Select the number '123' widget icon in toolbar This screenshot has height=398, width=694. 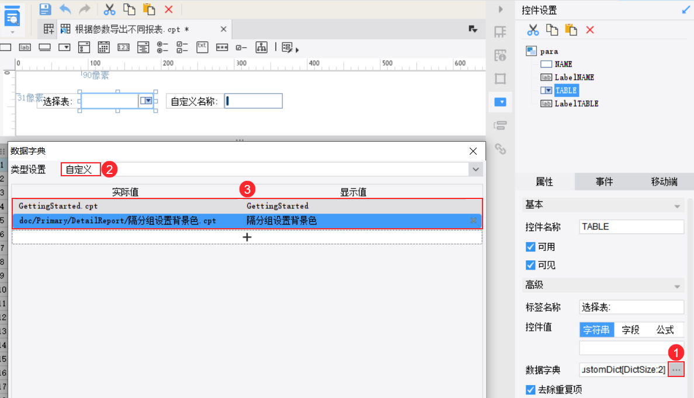pos(123,47)
